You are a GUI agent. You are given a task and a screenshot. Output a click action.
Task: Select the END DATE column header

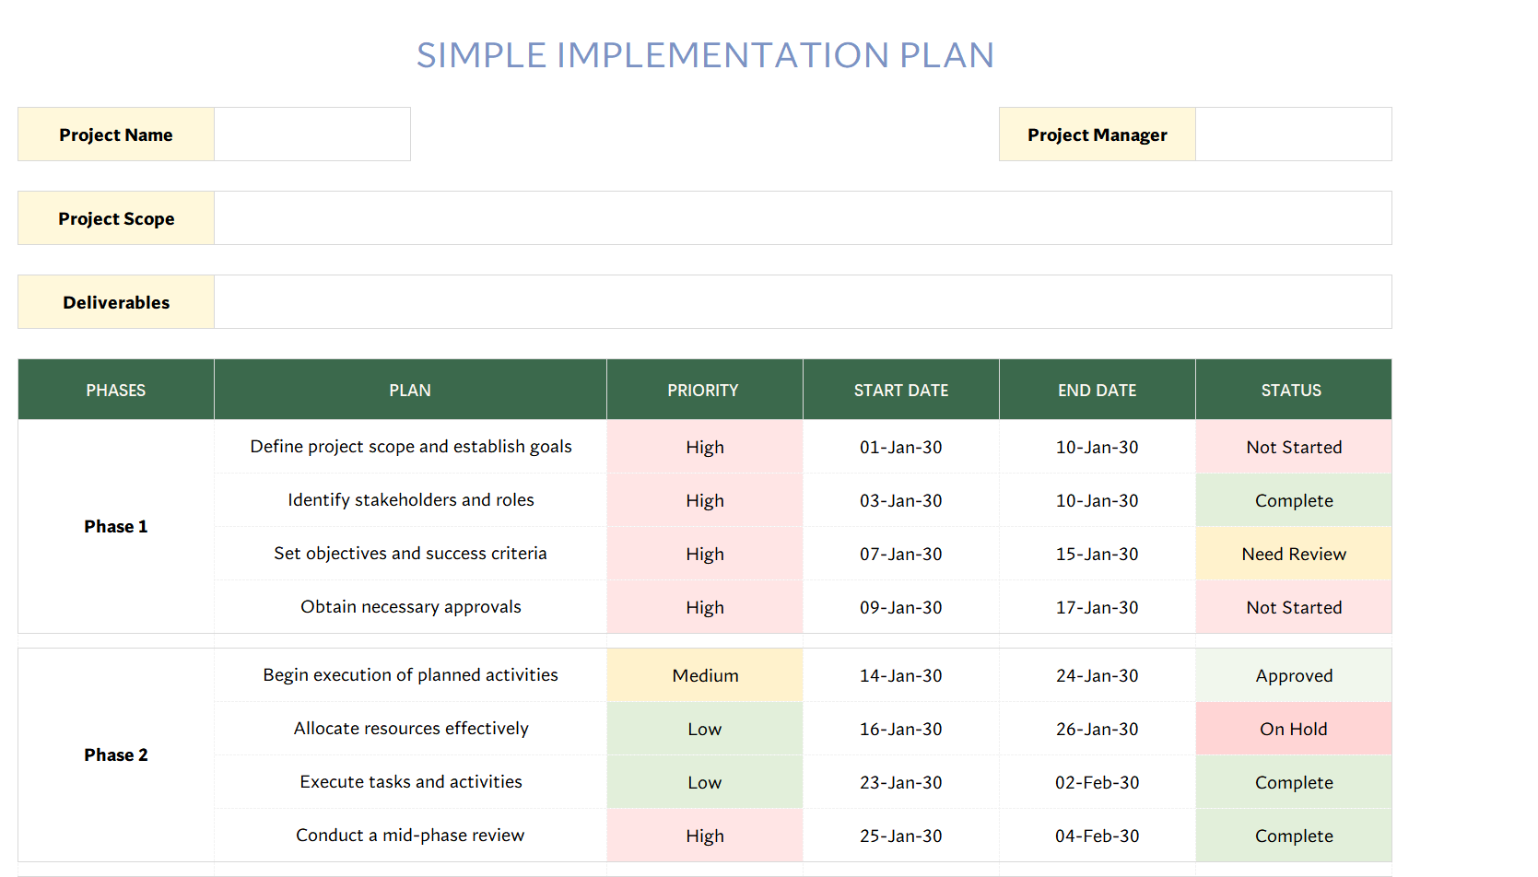pos(1098,390)
